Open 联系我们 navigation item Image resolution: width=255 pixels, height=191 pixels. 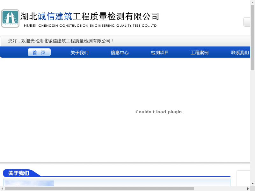tap(240, 53)
